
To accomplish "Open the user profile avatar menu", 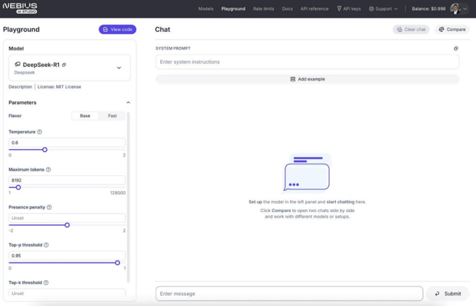I will [458, 9].
